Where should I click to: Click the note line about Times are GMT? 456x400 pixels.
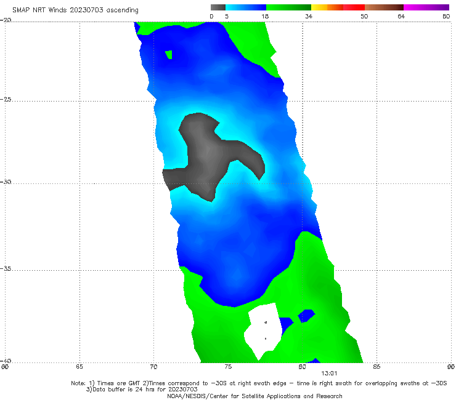[x=259, y=383]
